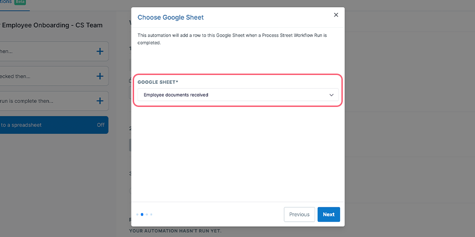Viewport: 475px width, 237px height.
Task: Click the GOOGLE SHEET field label
Action: [158, 82]
